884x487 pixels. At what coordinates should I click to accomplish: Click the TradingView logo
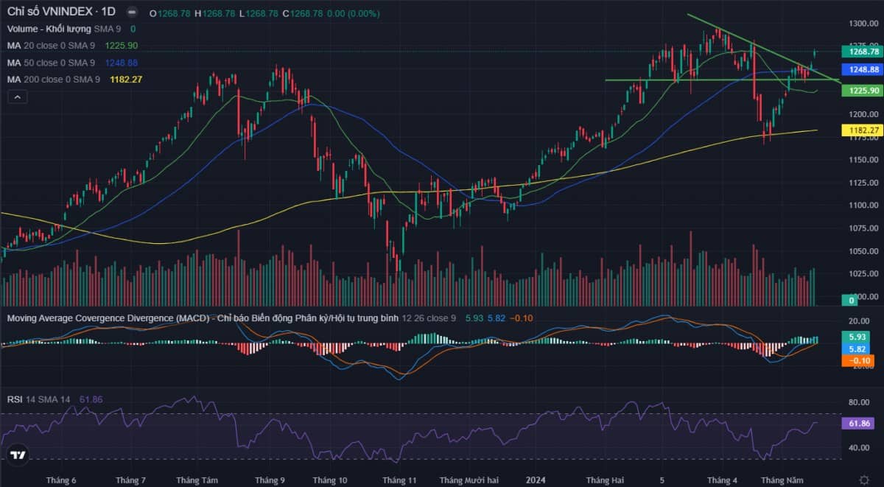point(18,455)
